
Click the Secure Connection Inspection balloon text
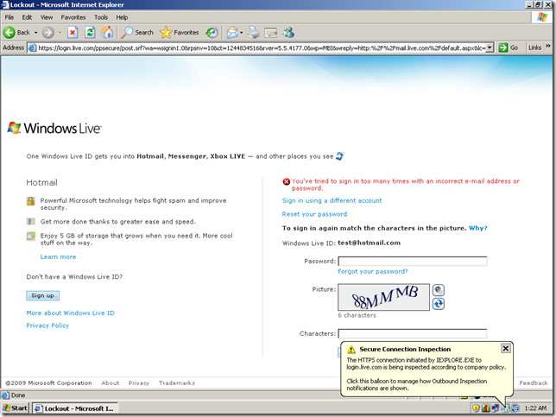(x=426, y=374)
